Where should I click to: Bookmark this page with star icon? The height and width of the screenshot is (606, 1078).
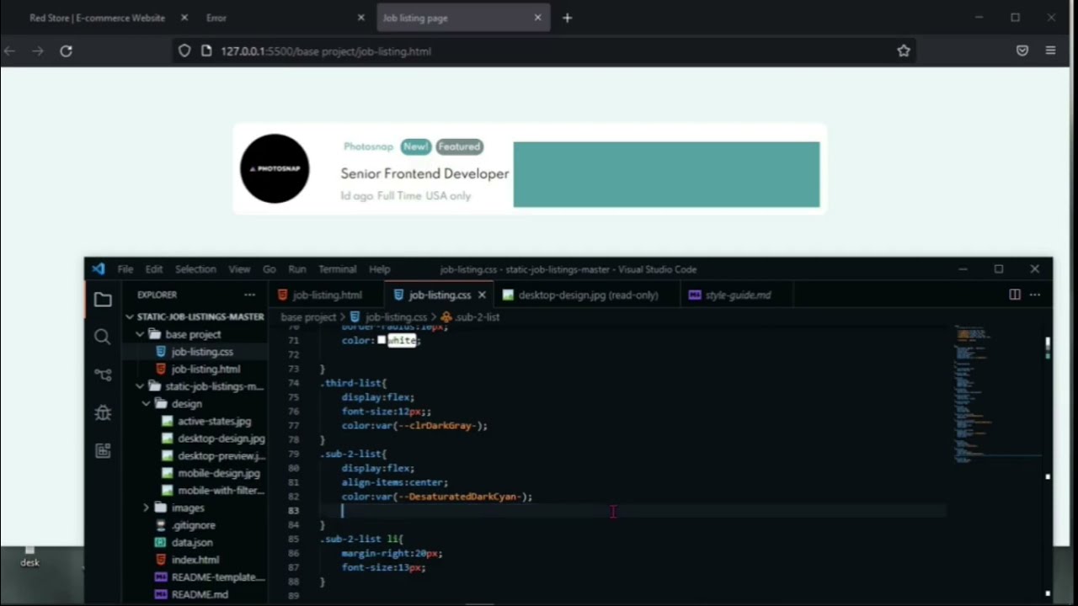(x=904, y=51)
